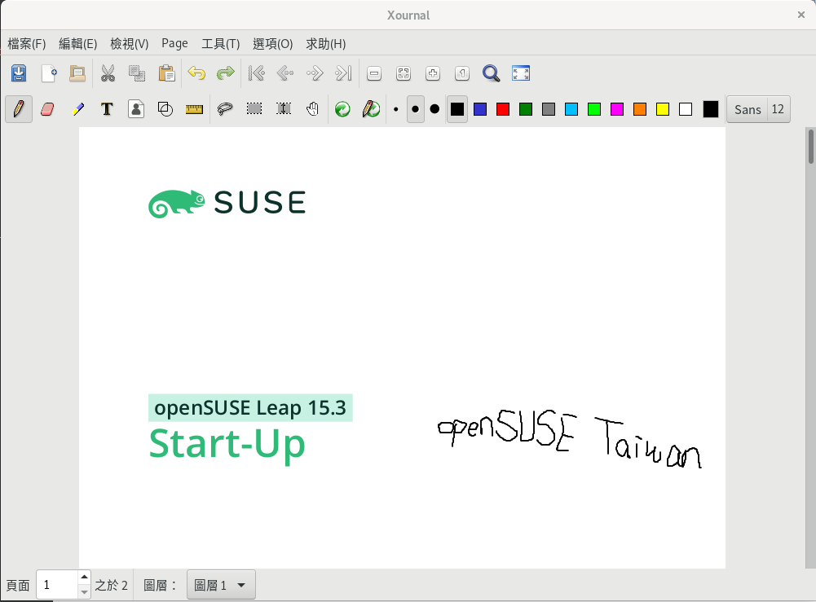This screenshot has height=602, width=816.
Task: Pick the magenta color swatch
Action: point(617,109)
